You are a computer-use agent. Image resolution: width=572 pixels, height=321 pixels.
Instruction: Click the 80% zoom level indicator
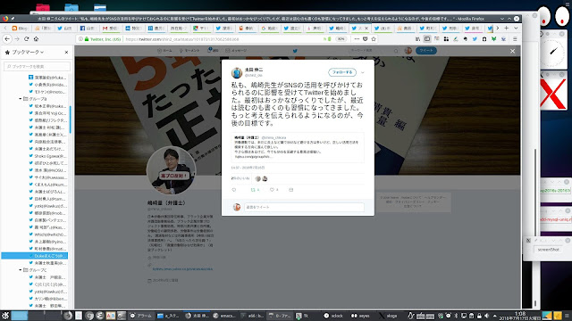pyautogui.click(x=341, y=39)
